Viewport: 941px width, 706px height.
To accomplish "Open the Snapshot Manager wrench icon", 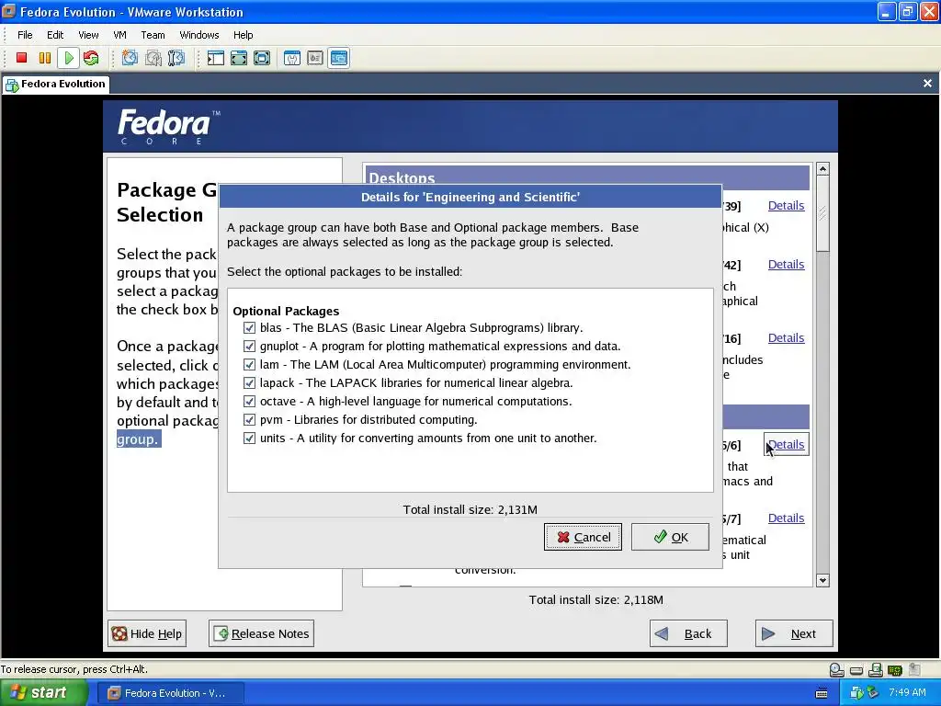I will pos(176,58).
